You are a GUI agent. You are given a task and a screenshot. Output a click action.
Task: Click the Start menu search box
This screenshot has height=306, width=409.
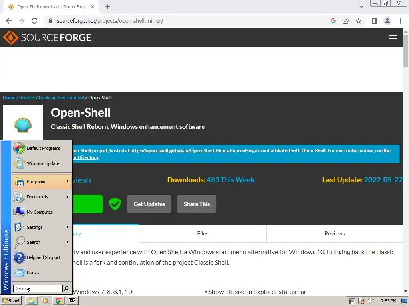pos(38,288)
